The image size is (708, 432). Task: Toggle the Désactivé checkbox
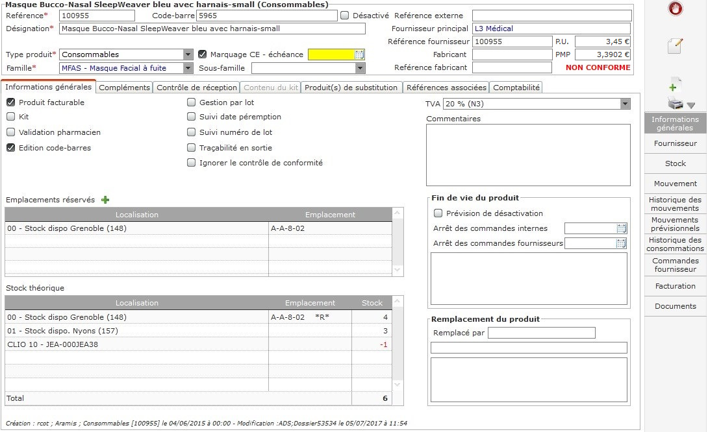pyautogui.click(x=345, y=16)
